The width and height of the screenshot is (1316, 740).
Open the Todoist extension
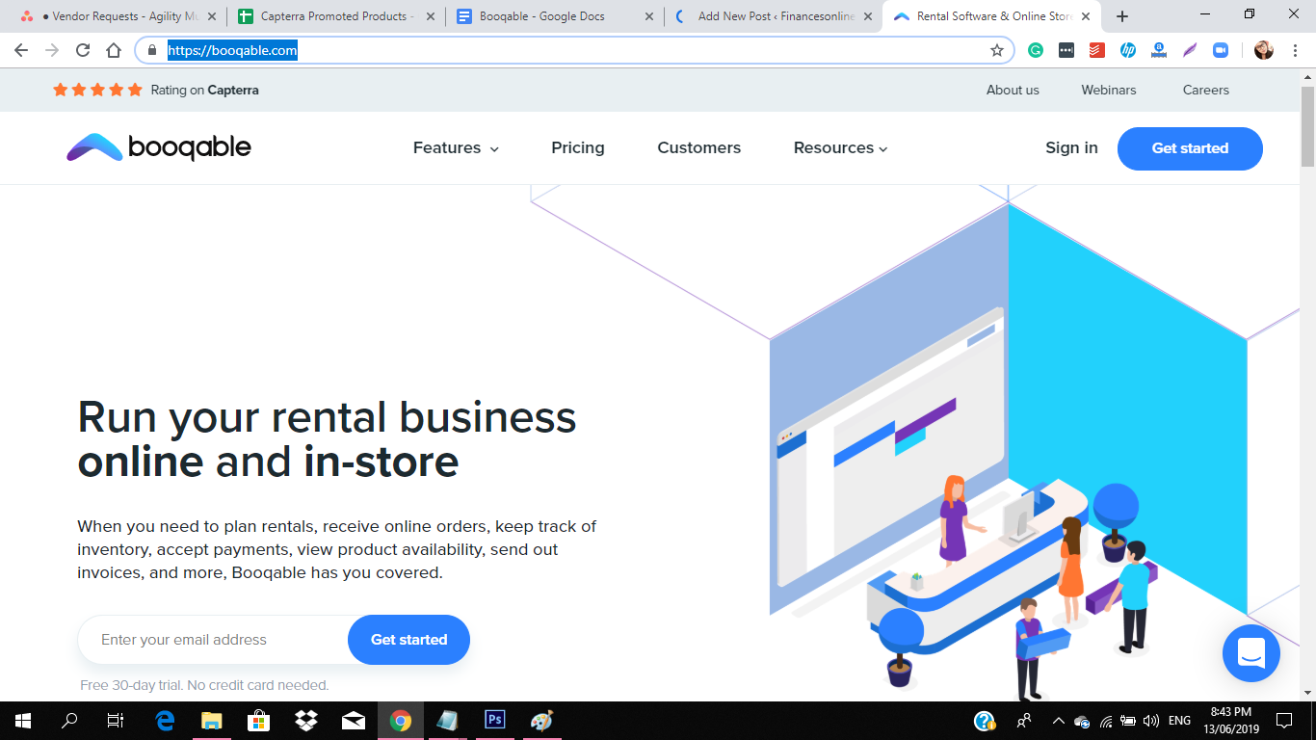(1096, 50)
